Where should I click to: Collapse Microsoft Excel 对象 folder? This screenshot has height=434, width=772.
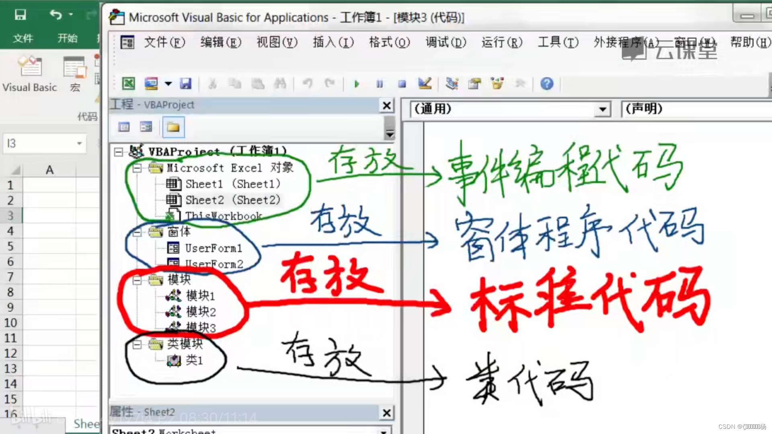(137, 168)
